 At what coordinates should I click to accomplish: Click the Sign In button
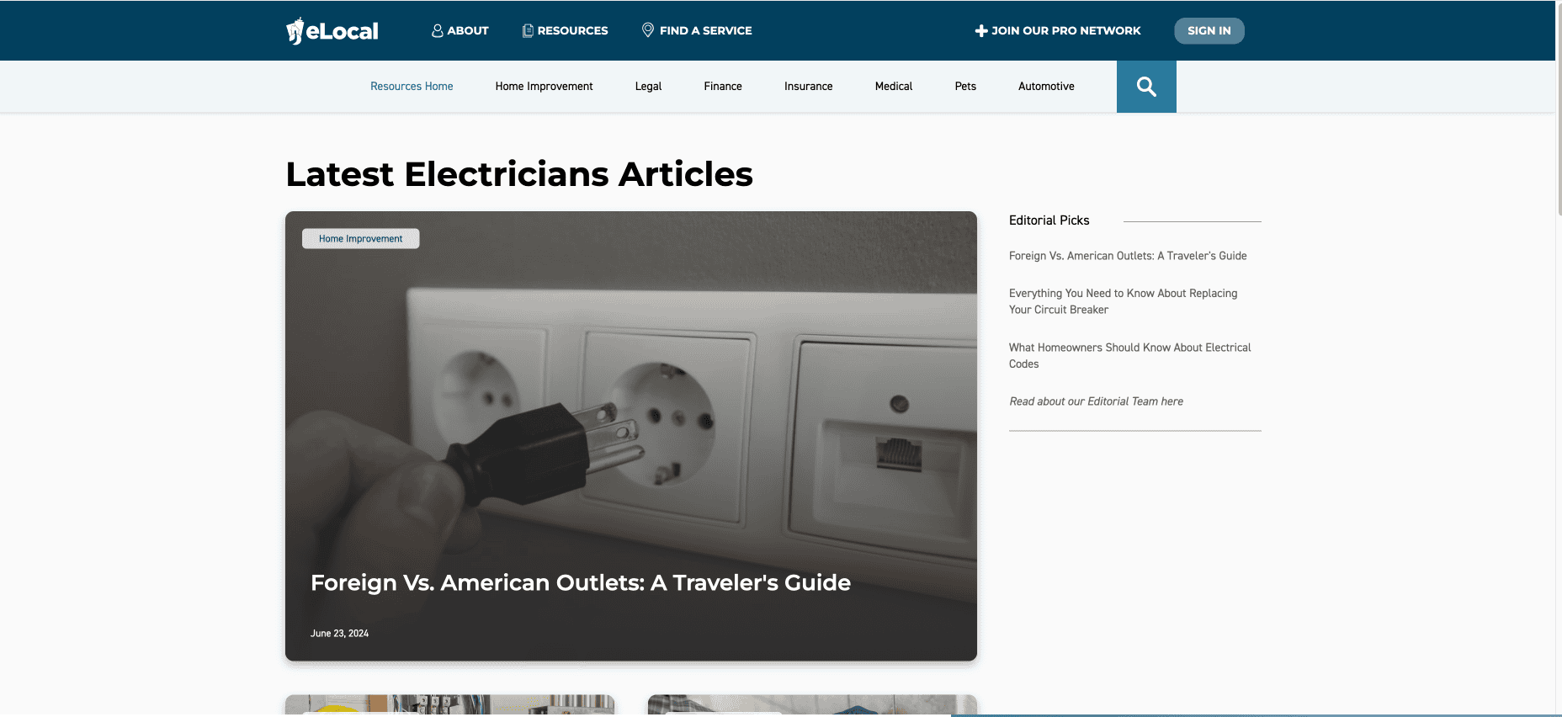(x=1209, y=31)
